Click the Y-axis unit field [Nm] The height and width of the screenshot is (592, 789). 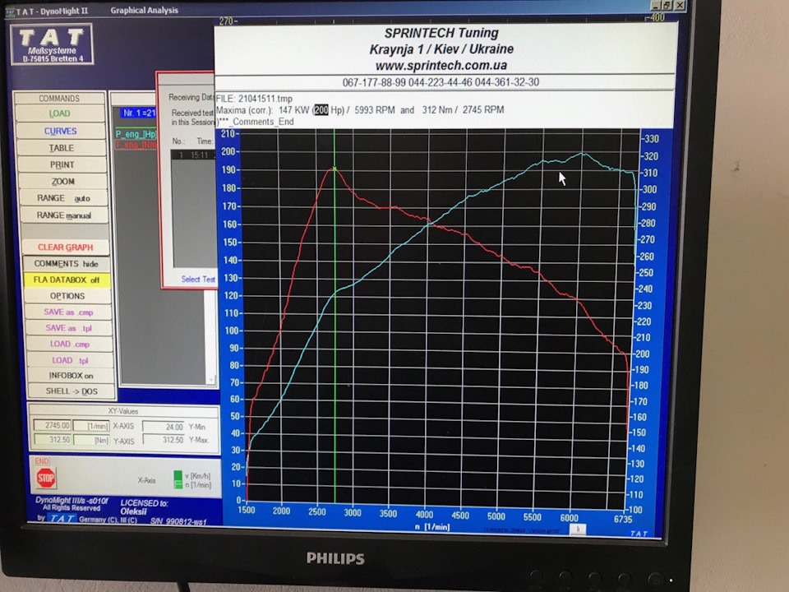pyautogui.click(x=92, y=440)
